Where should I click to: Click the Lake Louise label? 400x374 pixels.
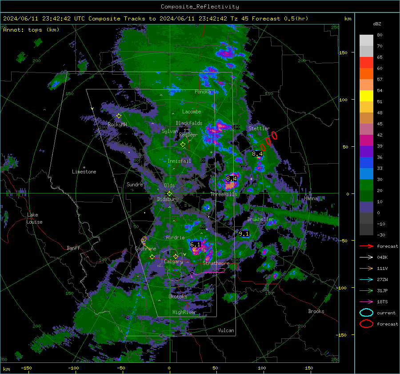(x=35, y=218)
